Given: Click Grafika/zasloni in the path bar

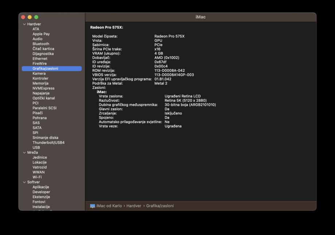Looking at the screenshot, I should tap(160, 206).
